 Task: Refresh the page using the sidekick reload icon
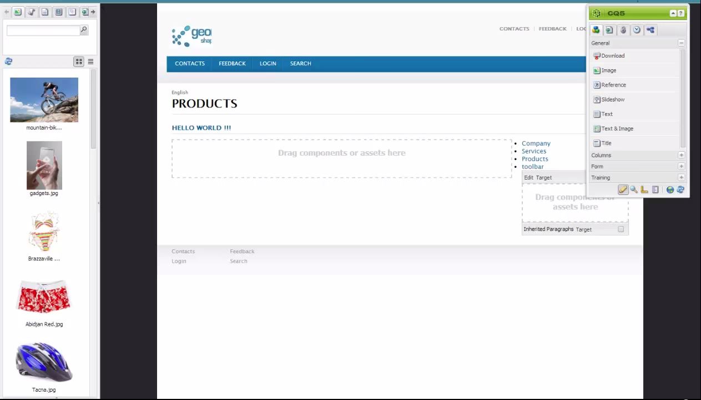[680, 189]
